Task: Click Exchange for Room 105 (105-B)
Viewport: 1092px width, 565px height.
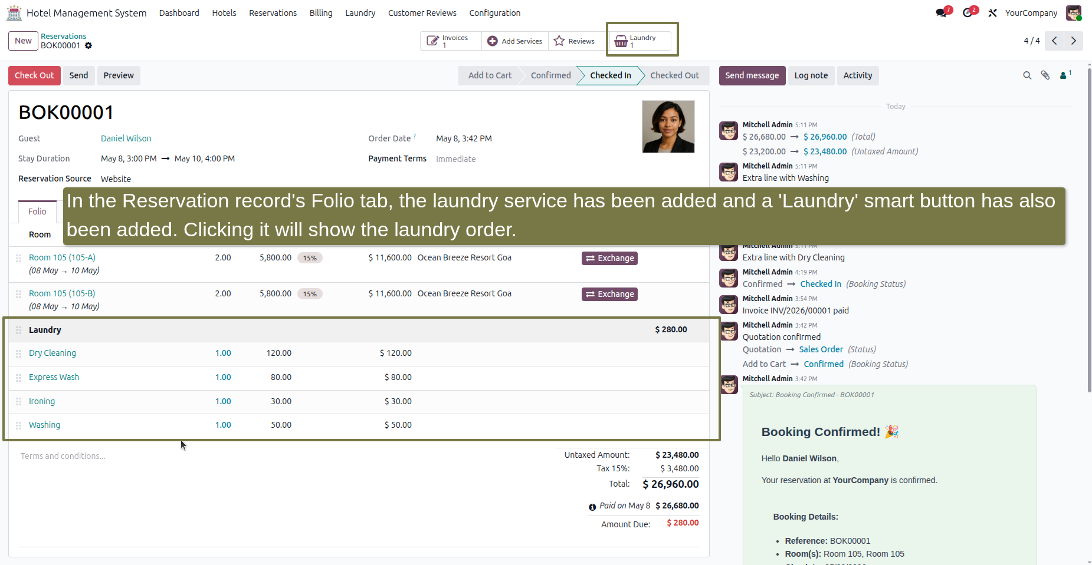Action: coord(609,294)
